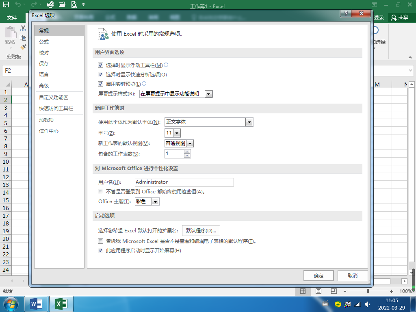
Task: Click the Cut scissors icon
Action: point(23,28)
